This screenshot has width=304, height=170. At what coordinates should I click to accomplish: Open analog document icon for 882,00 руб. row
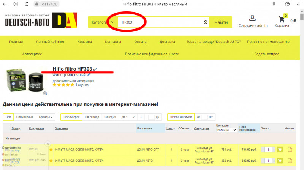290,161
